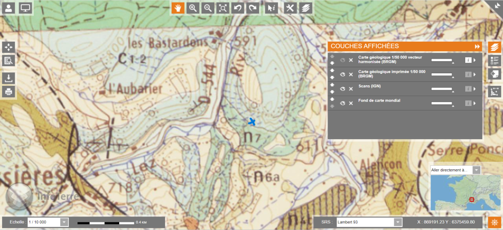Click the zoom to full extent icon

223,8
